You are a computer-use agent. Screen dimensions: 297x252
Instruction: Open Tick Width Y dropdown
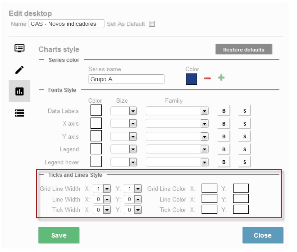pos(138,210)
